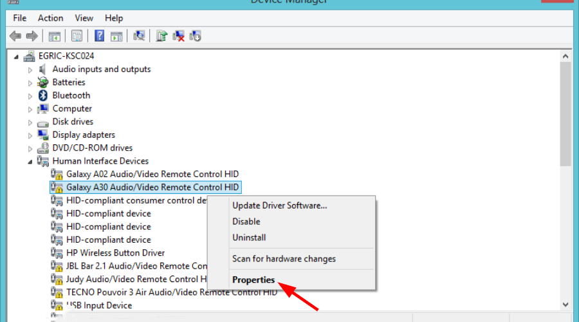Click the Uninstall device toolbar icon with red X
579x322 pixels.
click(178, 36)
